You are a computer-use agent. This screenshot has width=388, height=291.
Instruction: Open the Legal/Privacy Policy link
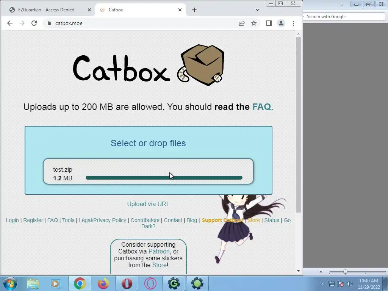102,220
